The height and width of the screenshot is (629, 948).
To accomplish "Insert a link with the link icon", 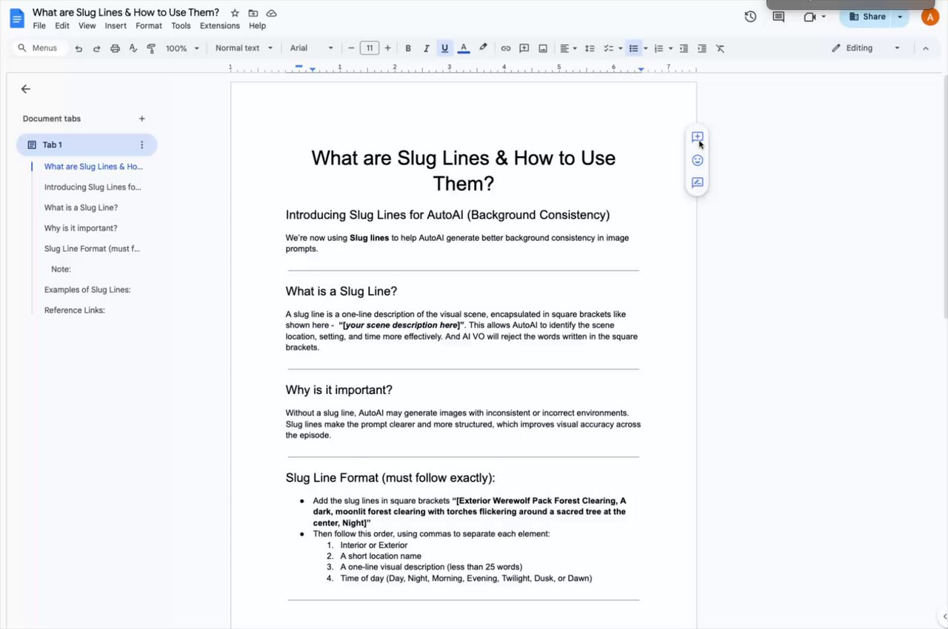I will coord(506,48).
